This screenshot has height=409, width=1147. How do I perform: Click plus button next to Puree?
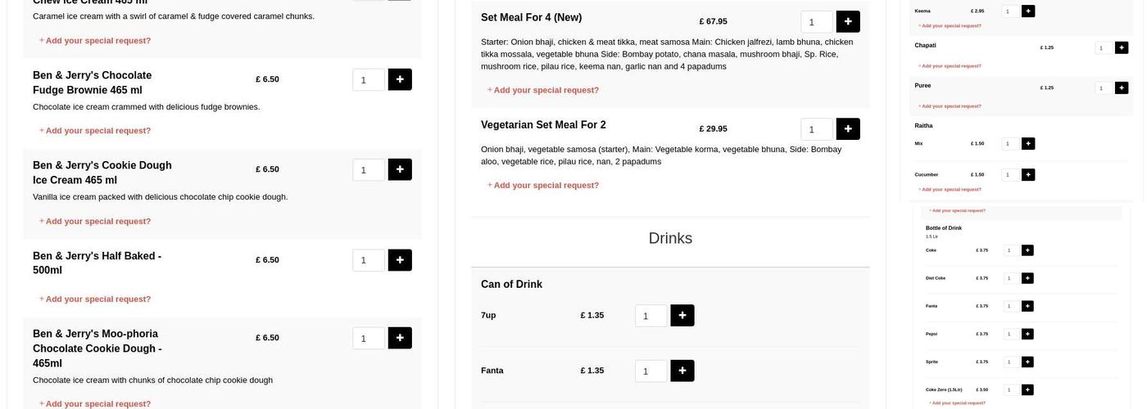click(x=1122, y=88)
